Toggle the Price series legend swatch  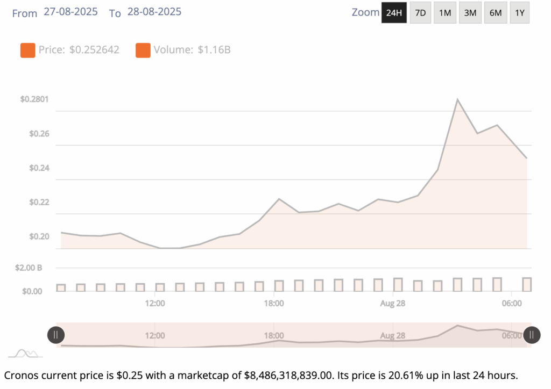27,51
